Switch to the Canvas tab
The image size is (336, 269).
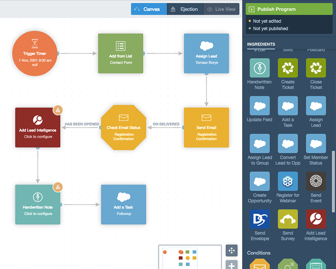149,9
